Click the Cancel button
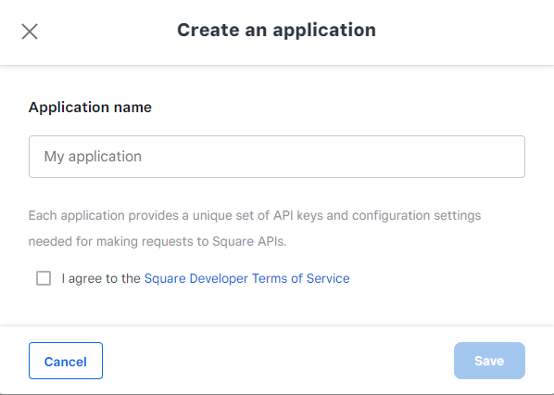554x395 pixels. (x=66, y=361)
